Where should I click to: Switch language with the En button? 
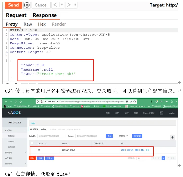162,113
